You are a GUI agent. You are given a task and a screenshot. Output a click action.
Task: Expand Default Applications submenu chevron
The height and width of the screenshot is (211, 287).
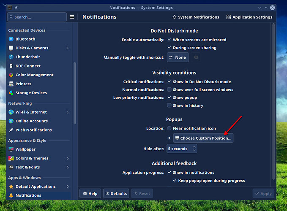click(68, 187)
